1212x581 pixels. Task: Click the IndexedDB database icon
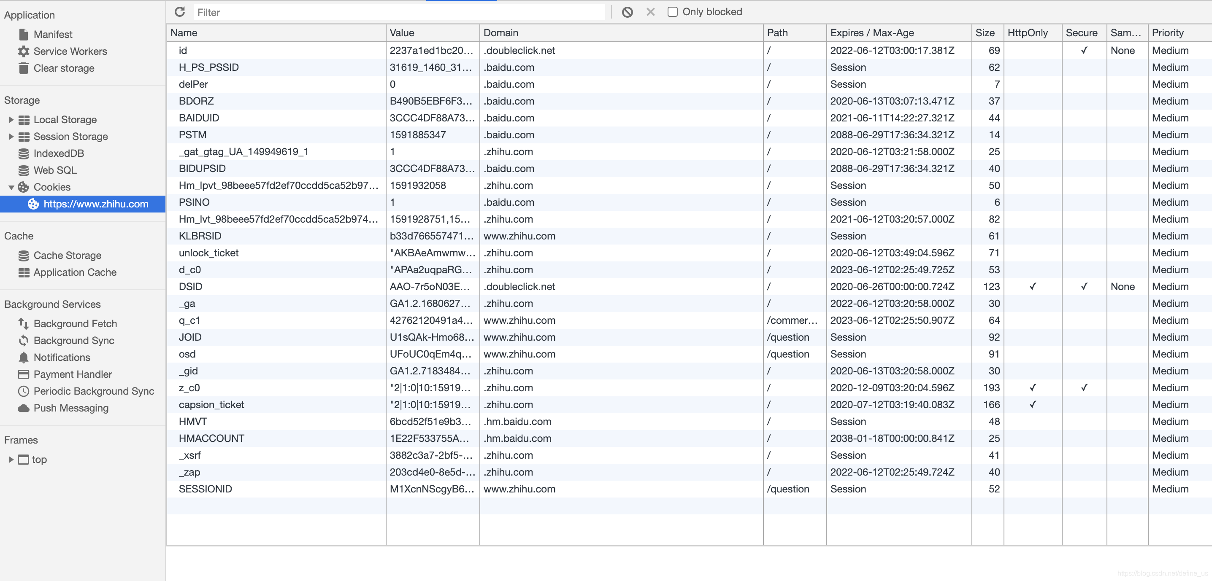coord(24,154)
